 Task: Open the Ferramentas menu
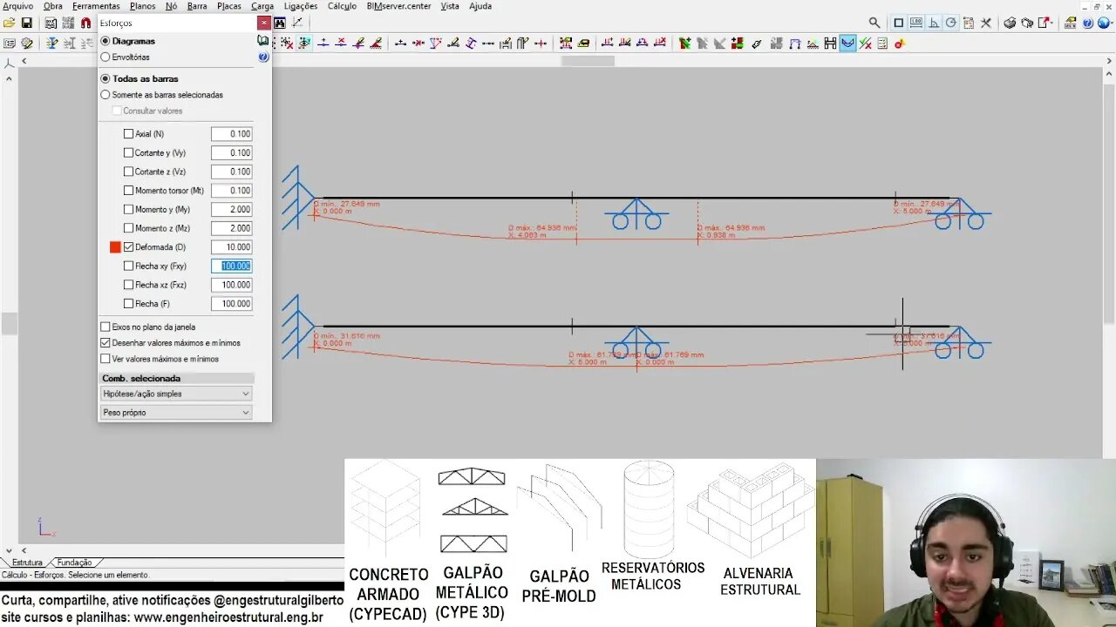tap(96, 6)
